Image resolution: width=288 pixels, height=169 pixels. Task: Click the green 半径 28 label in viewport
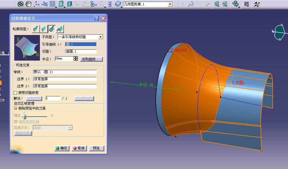pyautogui.click(x=146, y=85)
